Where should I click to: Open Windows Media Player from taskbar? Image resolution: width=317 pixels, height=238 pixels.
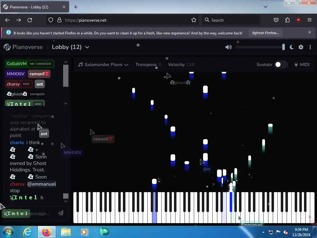(84, 232)
